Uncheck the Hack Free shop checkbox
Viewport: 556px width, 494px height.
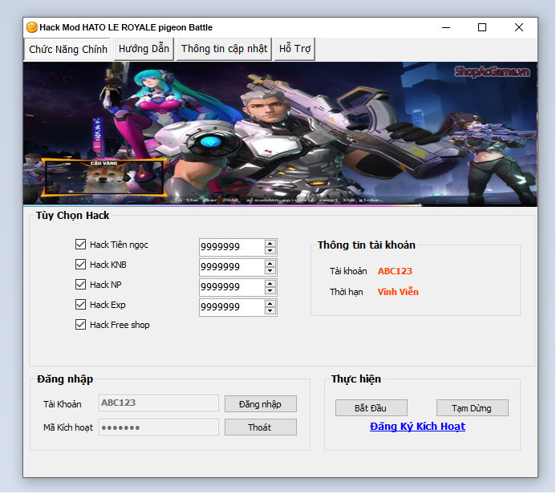pos(80,325)
